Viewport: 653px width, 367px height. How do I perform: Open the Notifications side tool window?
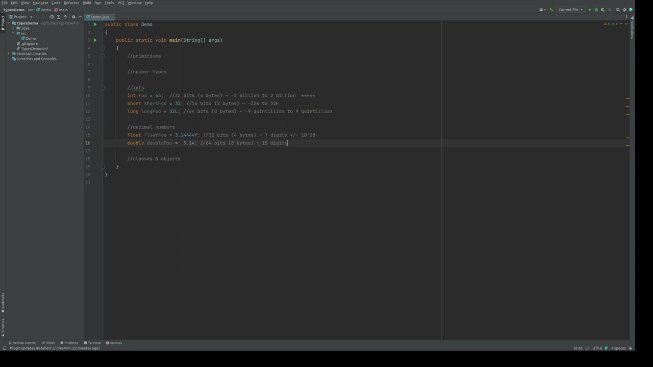632,29
